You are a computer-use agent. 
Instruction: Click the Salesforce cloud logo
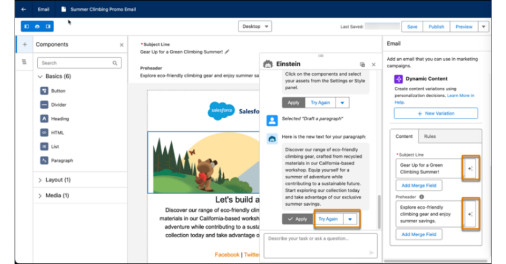click(221, 110)
